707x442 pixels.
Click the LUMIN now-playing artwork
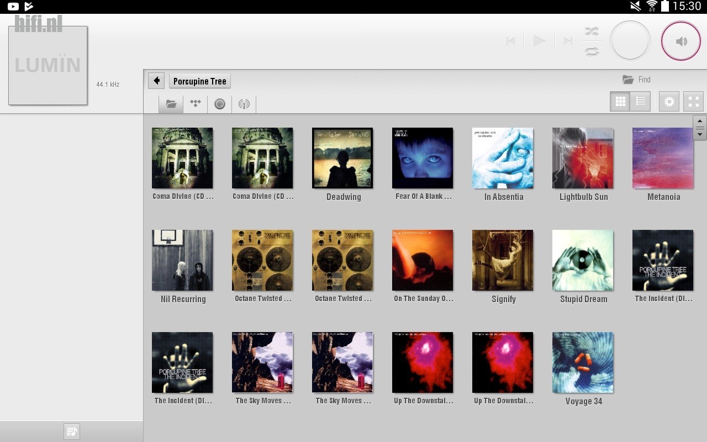coord(48,65)
